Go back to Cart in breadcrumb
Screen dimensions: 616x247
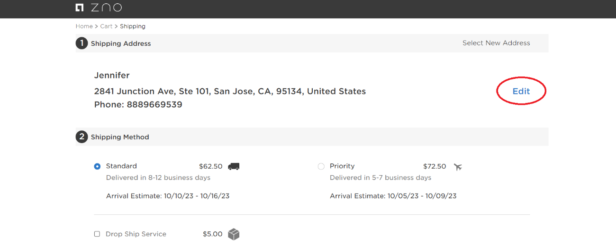point(106,26)
